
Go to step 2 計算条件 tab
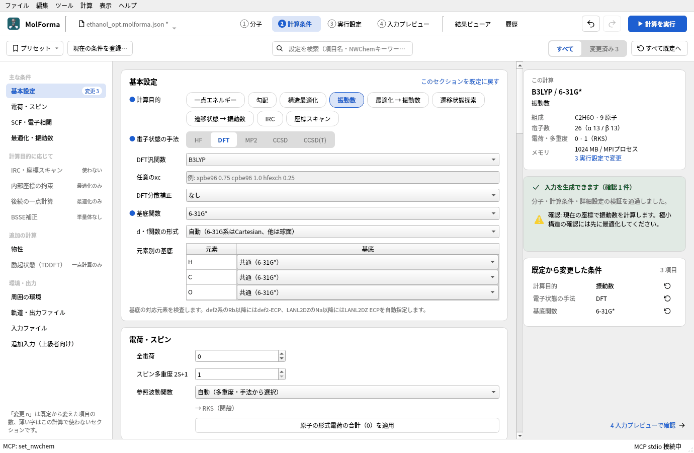point(296,24)
